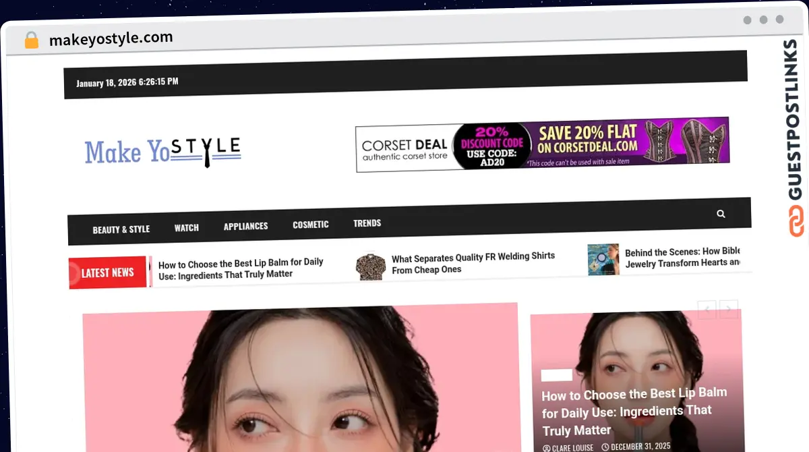The width and height of the screenshot is (809, 452).
Task: Go to the Trends page
Action: coord(367,223)
